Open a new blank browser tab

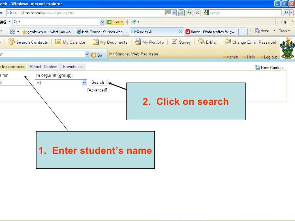(243, 32)
